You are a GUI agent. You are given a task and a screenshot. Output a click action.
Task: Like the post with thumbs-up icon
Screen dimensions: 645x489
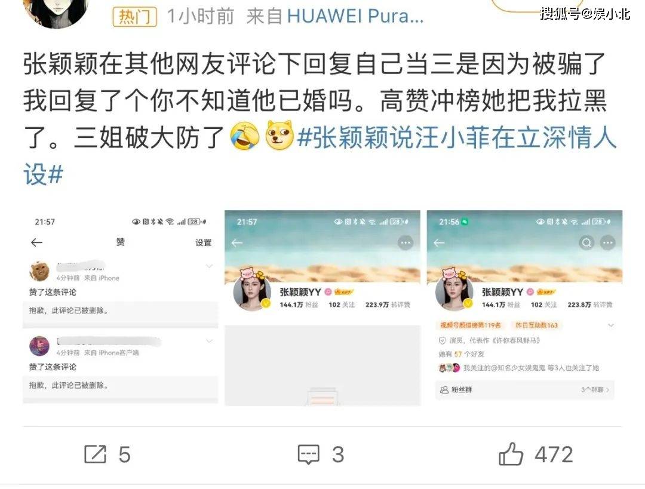(511, 454)
